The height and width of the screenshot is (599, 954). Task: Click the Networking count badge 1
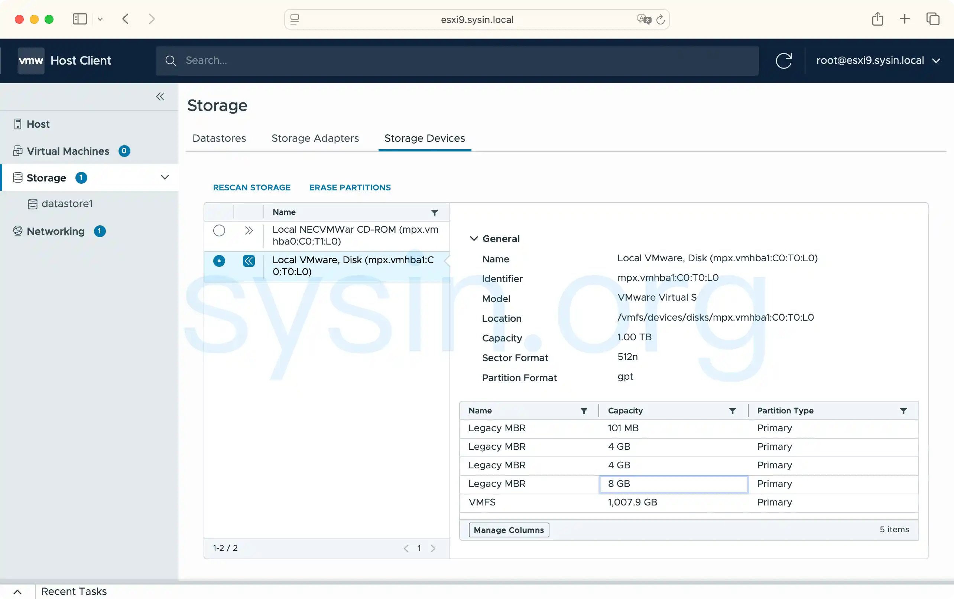click(100, 231)
